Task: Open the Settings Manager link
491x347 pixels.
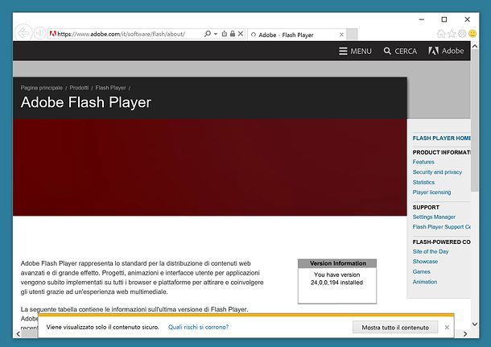Action: [434, 217]
